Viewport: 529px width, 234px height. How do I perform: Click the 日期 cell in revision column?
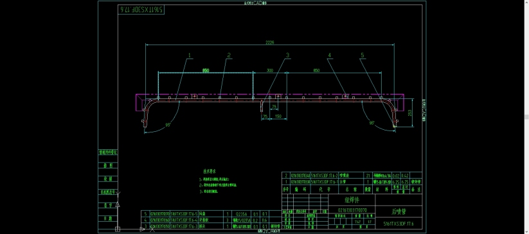coord(108,219)
